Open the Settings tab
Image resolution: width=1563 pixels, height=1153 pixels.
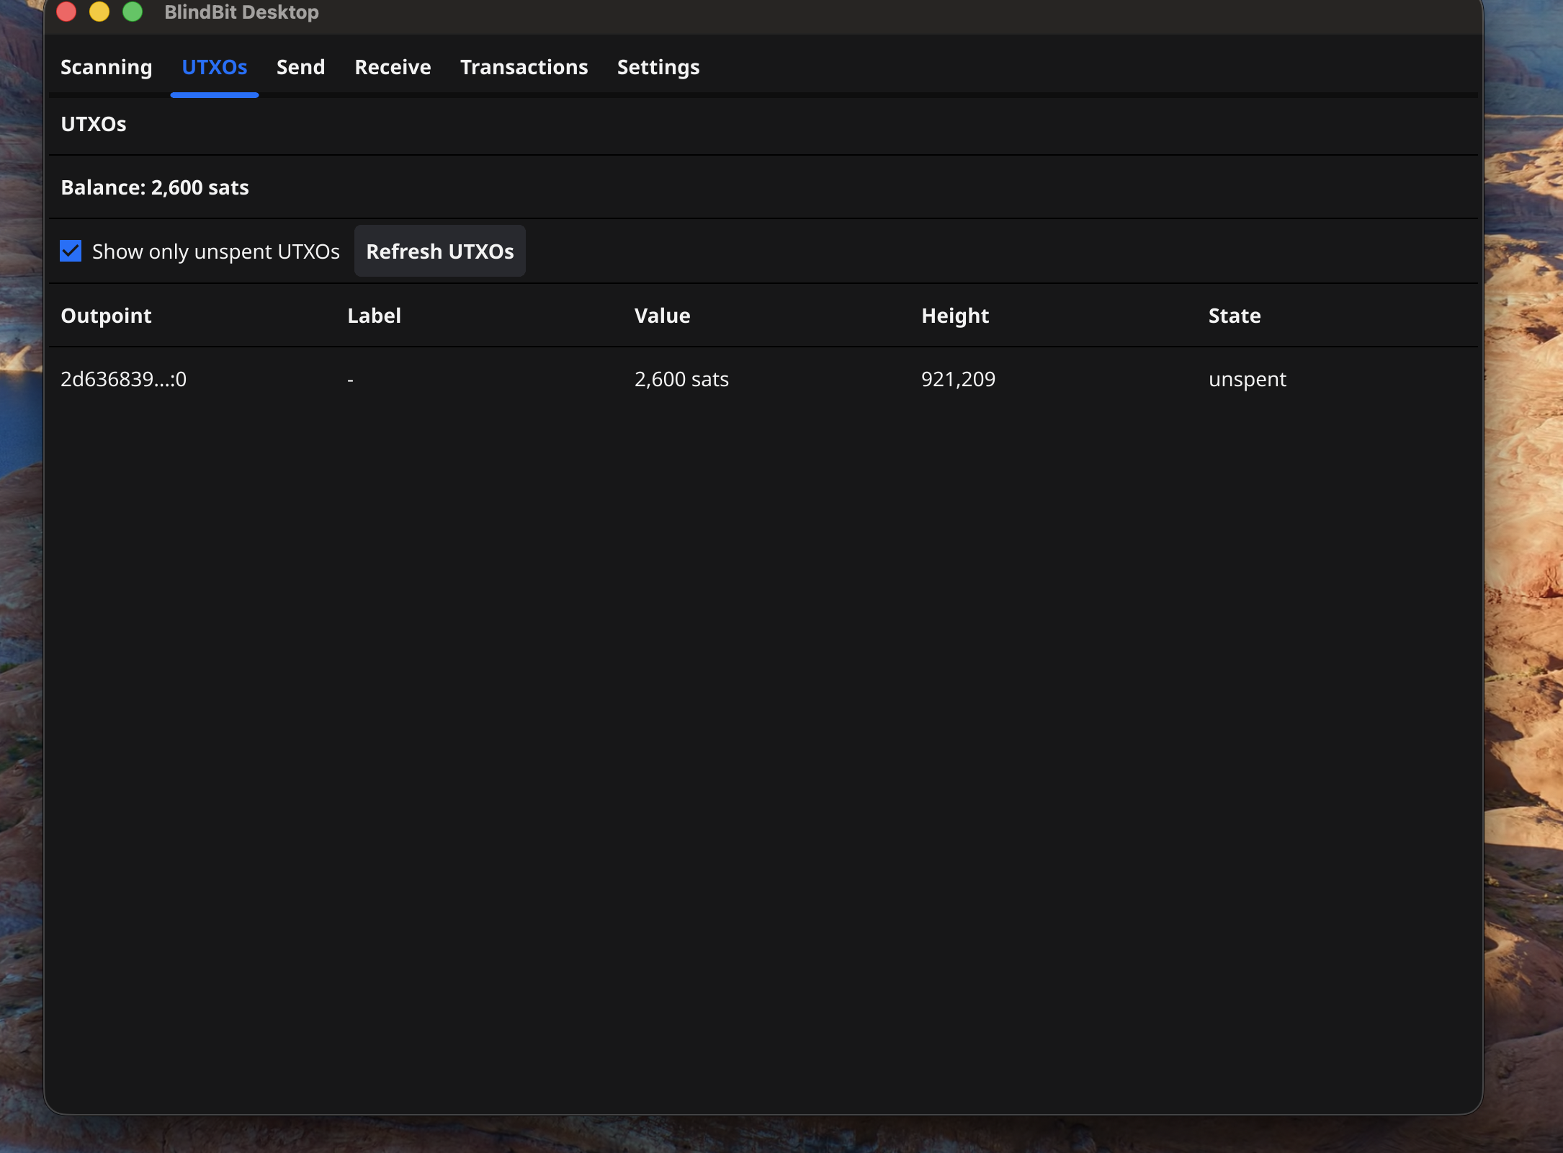pyautogui.click(x=658, y=67)
